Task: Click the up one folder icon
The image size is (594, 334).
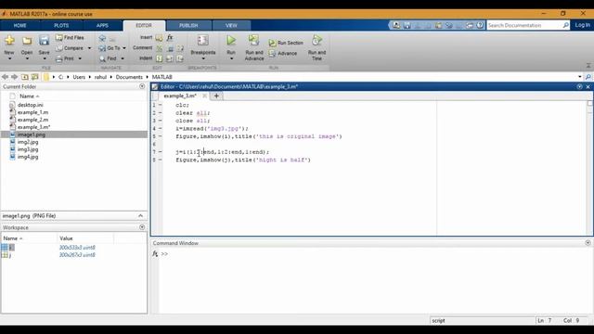Action: click(x=25, y=77)
